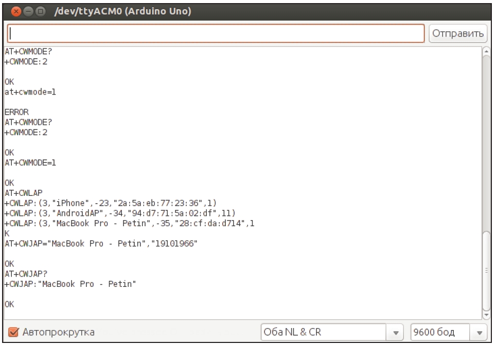Click the Отправить send button

[x=458, y=33]
